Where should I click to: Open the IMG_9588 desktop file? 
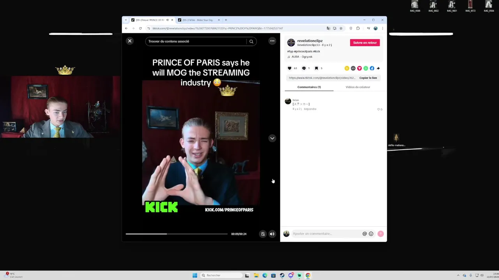(415, 6)
